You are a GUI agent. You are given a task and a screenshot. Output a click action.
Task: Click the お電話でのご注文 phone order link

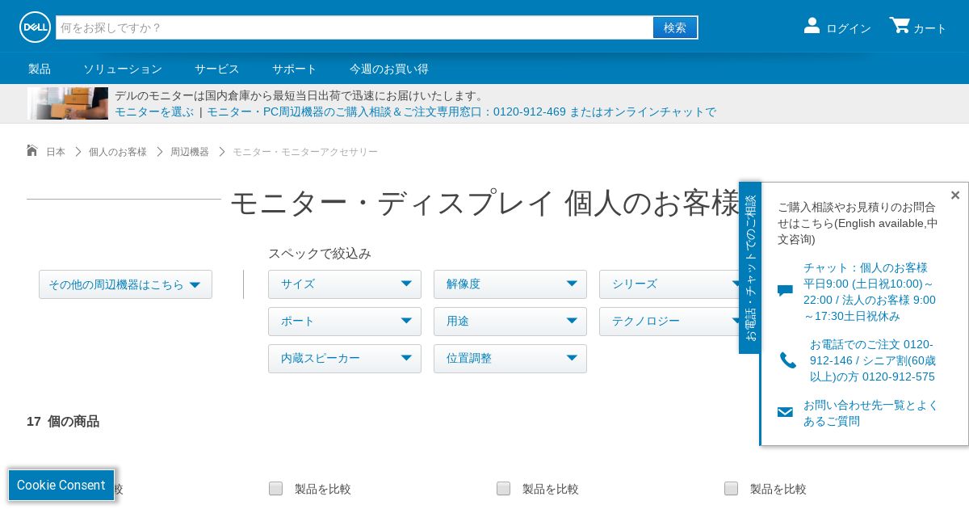(x=874, y=360)
